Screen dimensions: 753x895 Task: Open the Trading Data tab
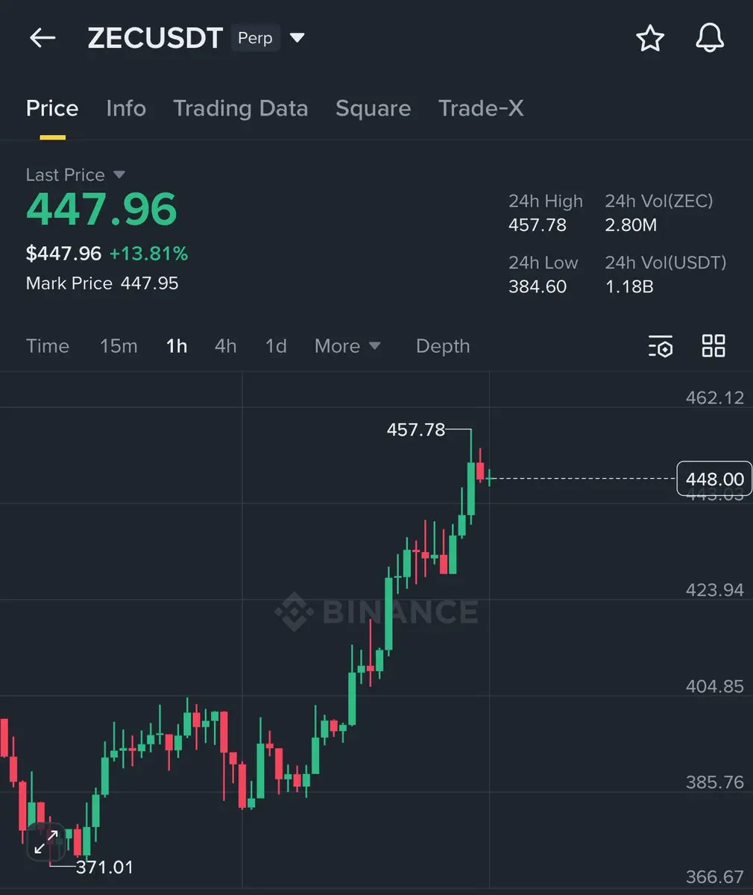[x=241, y=109]
